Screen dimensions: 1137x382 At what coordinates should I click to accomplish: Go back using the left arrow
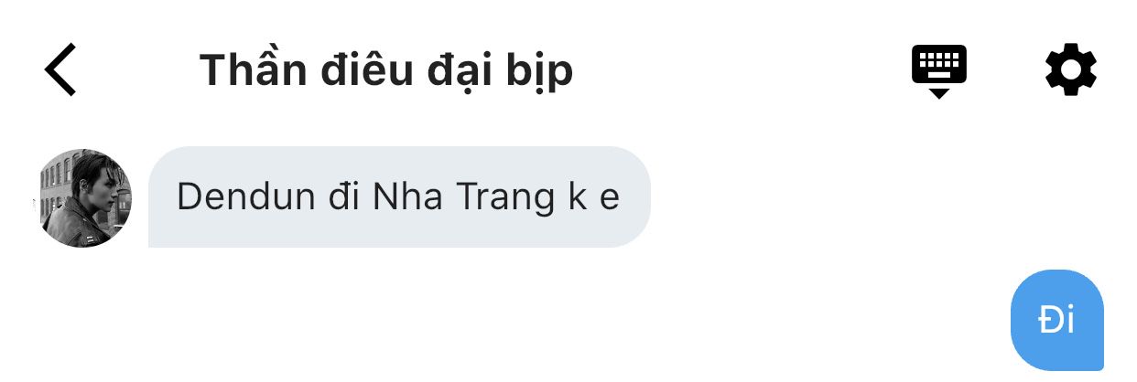point(60,69)
